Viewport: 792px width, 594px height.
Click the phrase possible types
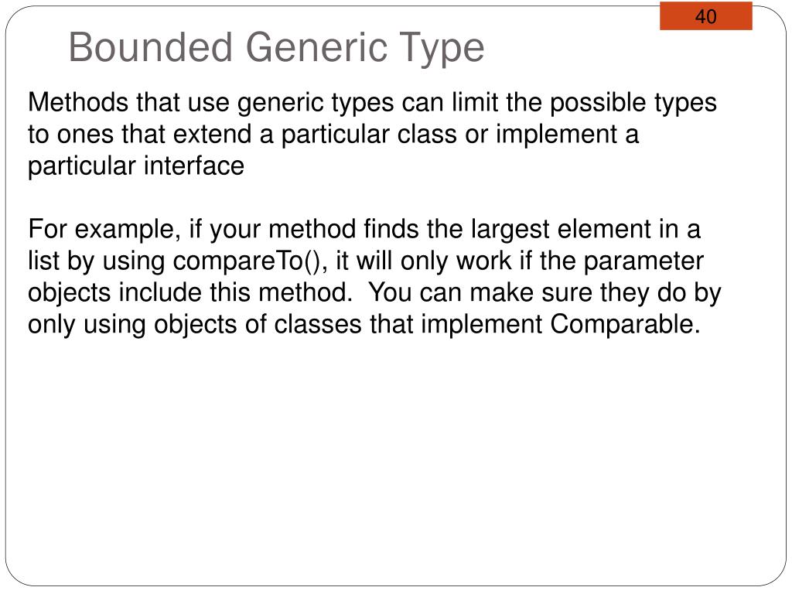click(x=633, y=103)
